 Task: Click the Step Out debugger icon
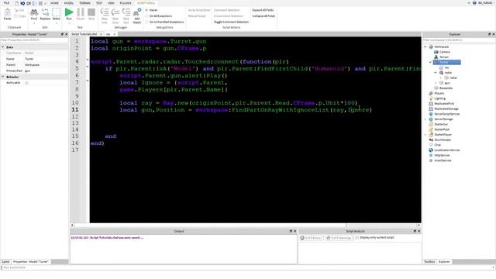point(126,12)
